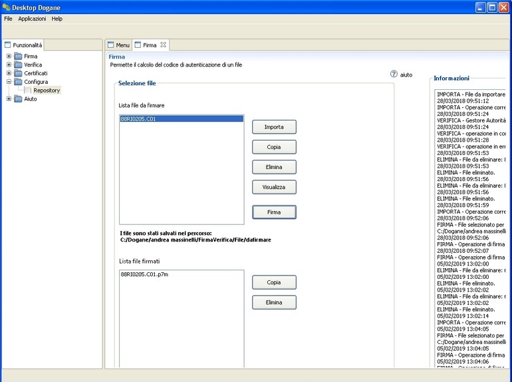
Task: Click the Certificati folder icon
Action: click(19, 73)
